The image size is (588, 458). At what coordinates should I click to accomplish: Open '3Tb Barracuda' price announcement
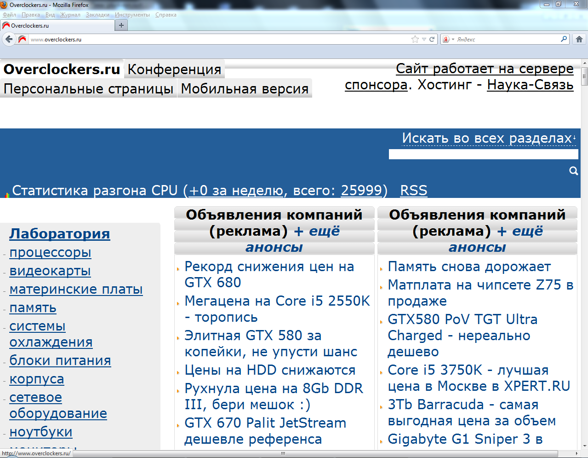(472, 412)
